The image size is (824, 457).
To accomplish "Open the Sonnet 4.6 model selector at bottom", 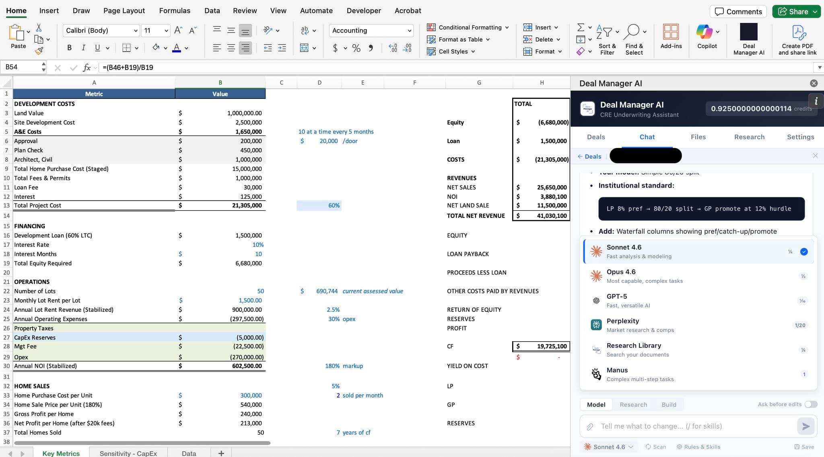I will point(608,447).
